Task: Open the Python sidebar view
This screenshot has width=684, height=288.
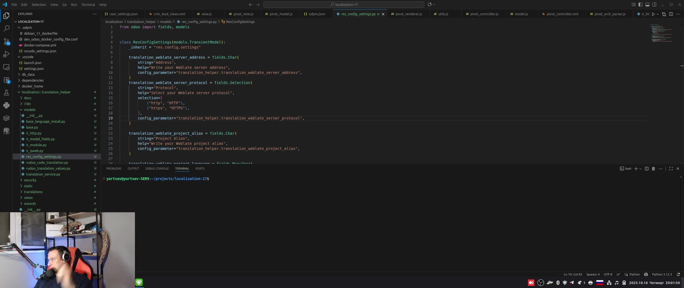Action: click(x=6, y=105)
